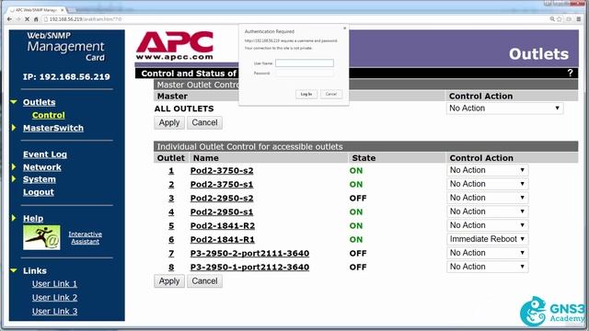Expand the Help menu arrow
589x331 pixels.
pos(14,218)
